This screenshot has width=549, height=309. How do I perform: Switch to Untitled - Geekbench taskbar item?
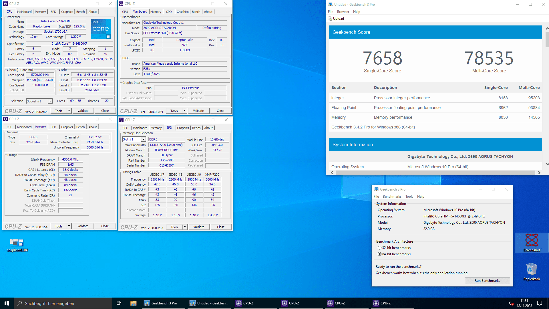click(x=210, y=303)
